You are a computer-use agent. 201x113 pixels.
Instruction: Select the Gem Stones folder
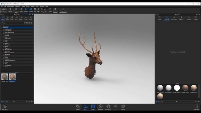click(8, 39)
